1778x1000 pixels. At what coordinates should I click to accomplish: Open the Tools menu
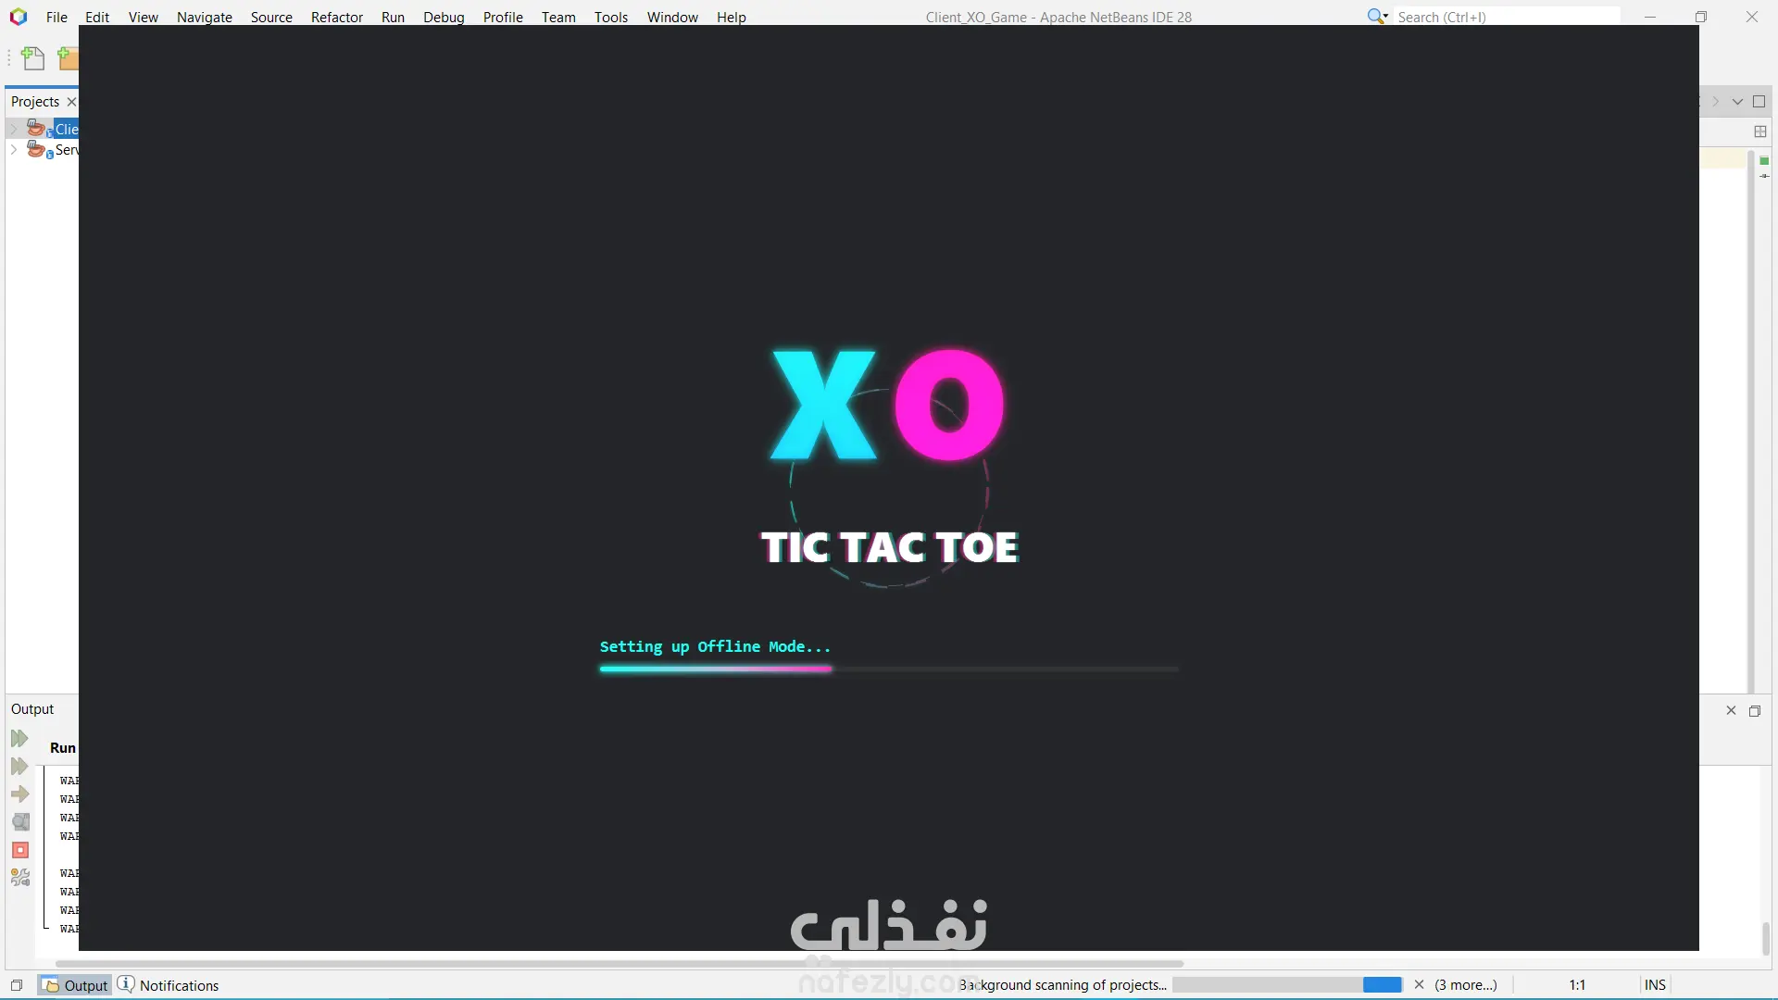click(x=610, y=17)
